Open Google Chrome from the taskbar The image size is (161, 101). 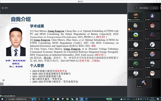point(53,99)
